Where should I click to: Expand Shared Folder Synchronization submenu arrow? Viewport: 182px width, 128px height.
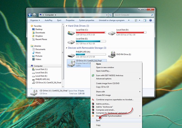140,116
